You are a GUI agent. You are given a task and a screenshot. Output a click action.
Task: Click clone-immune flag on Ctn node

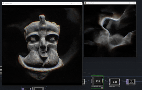coord(93,79)
